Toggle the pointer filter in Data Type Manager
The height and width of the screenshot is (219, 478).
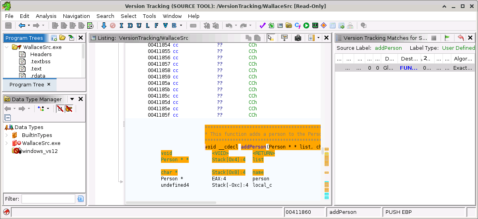tap(69, 109)
